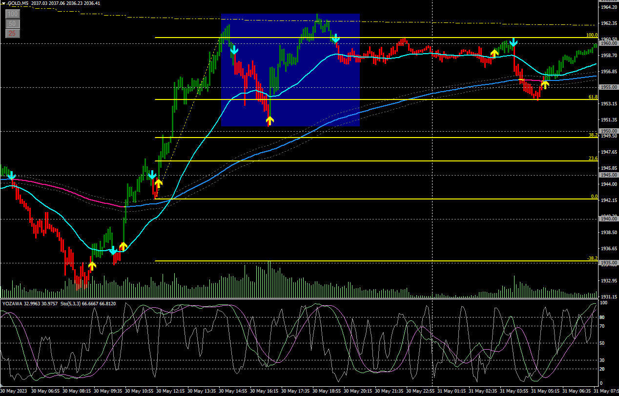Click the gray "50" button under the chart title
This screenshot has height=396, width=619.
click(13, 23)
